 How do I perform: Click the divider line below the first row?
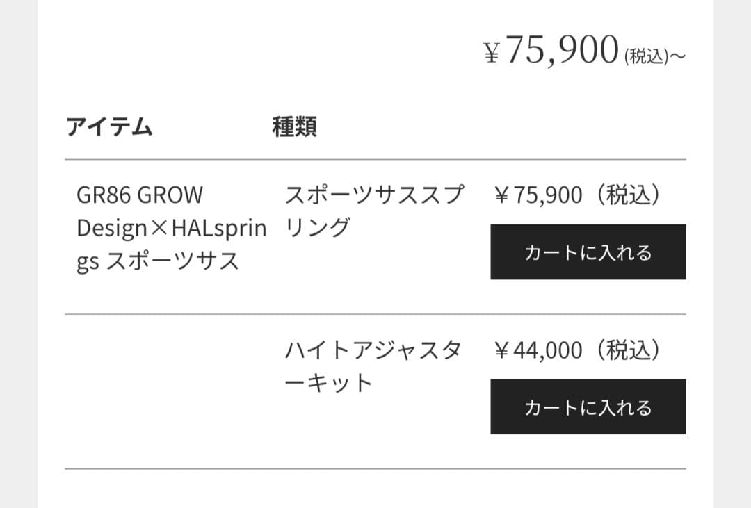(x=375, y=313)
